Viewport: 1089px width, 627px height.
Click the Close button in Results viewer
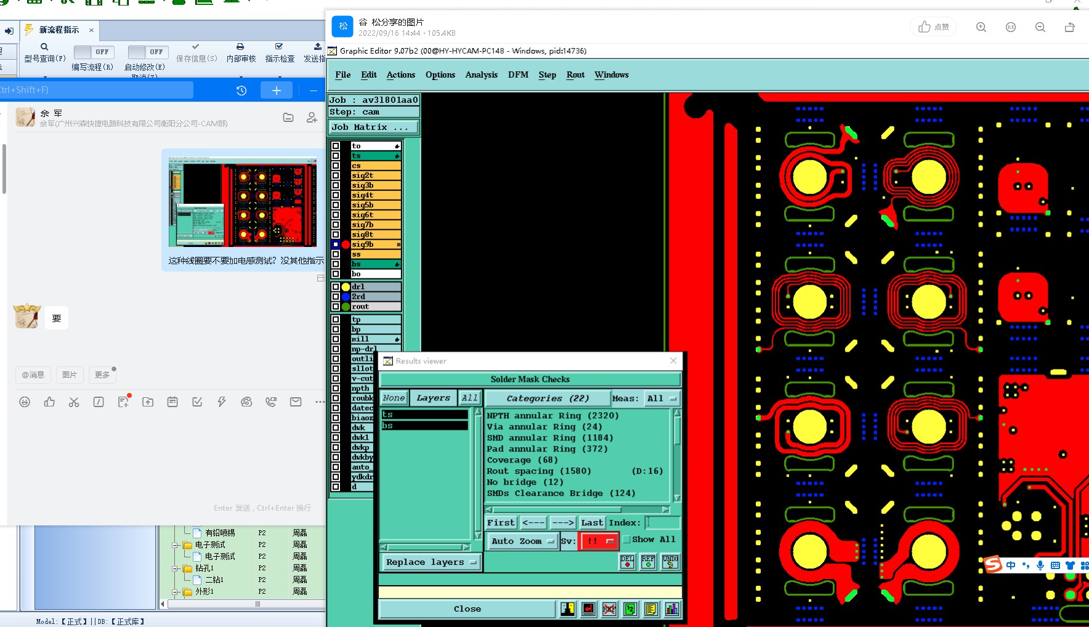coord(467,609)
